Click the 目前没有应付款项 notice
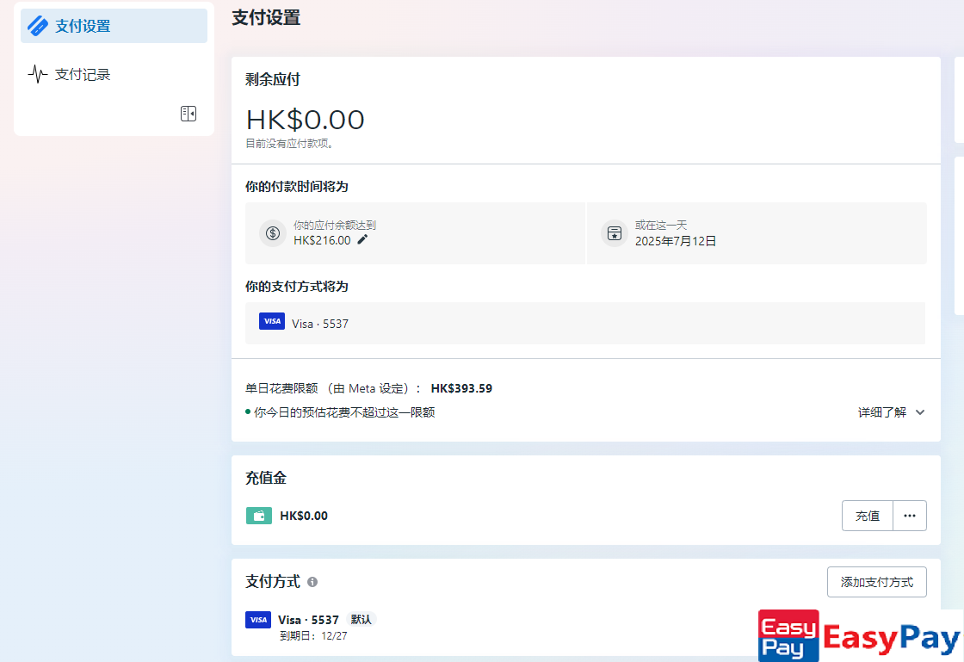 [x=289, y=144]
